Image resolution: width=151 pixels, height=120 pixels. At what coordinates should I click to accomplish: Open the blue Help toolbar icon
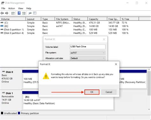click(x=19, y=13)
